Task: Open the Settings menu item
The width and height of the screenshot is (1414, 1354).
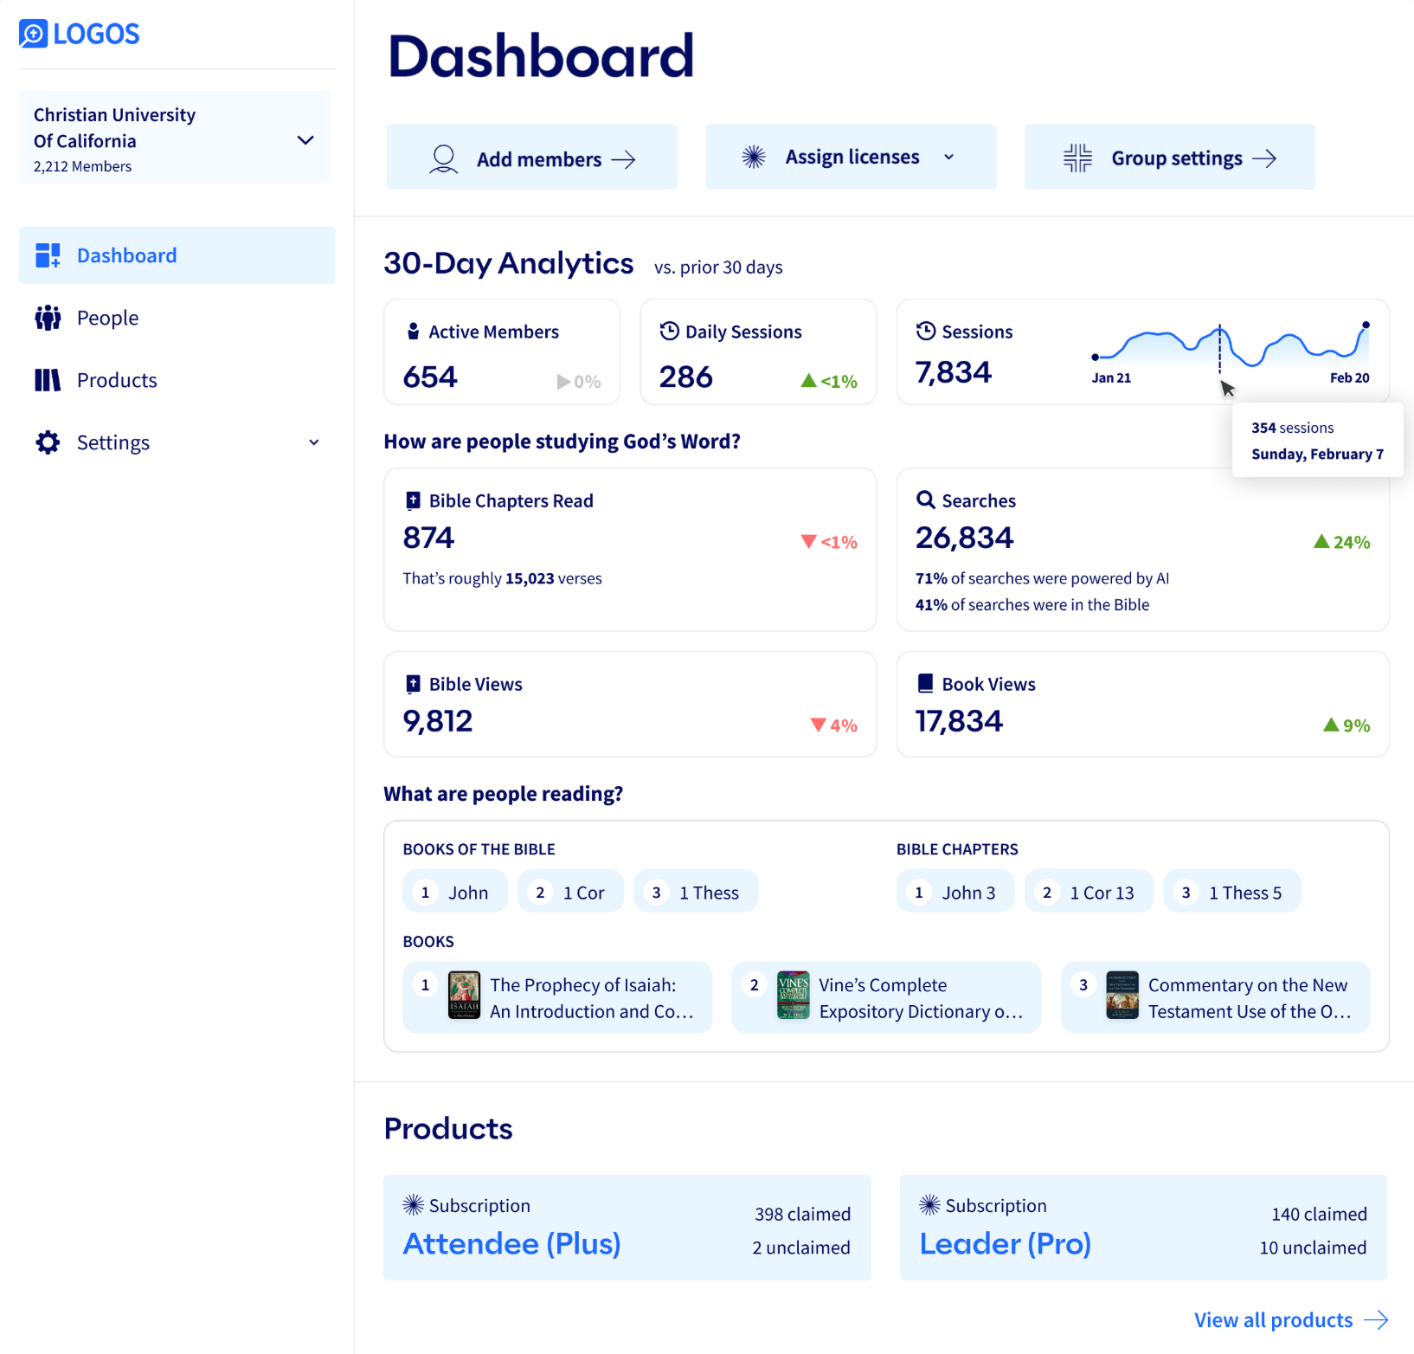Action: pos(177,442)
